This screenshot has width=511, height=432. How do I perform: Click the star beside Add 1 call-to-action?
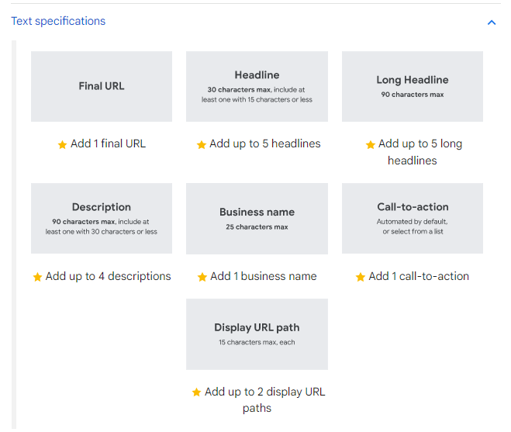pos(360,277)
